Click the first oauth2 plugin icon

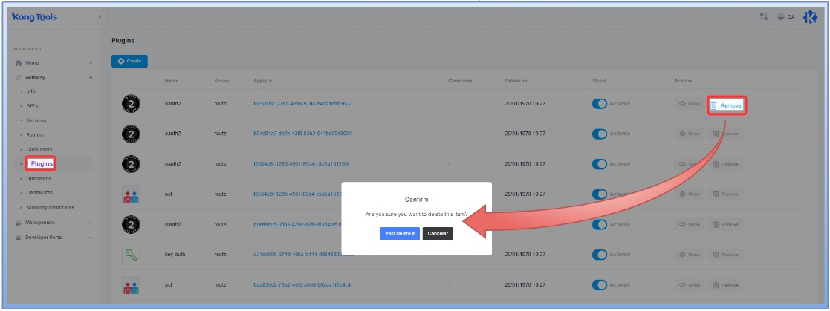[131, 104]
